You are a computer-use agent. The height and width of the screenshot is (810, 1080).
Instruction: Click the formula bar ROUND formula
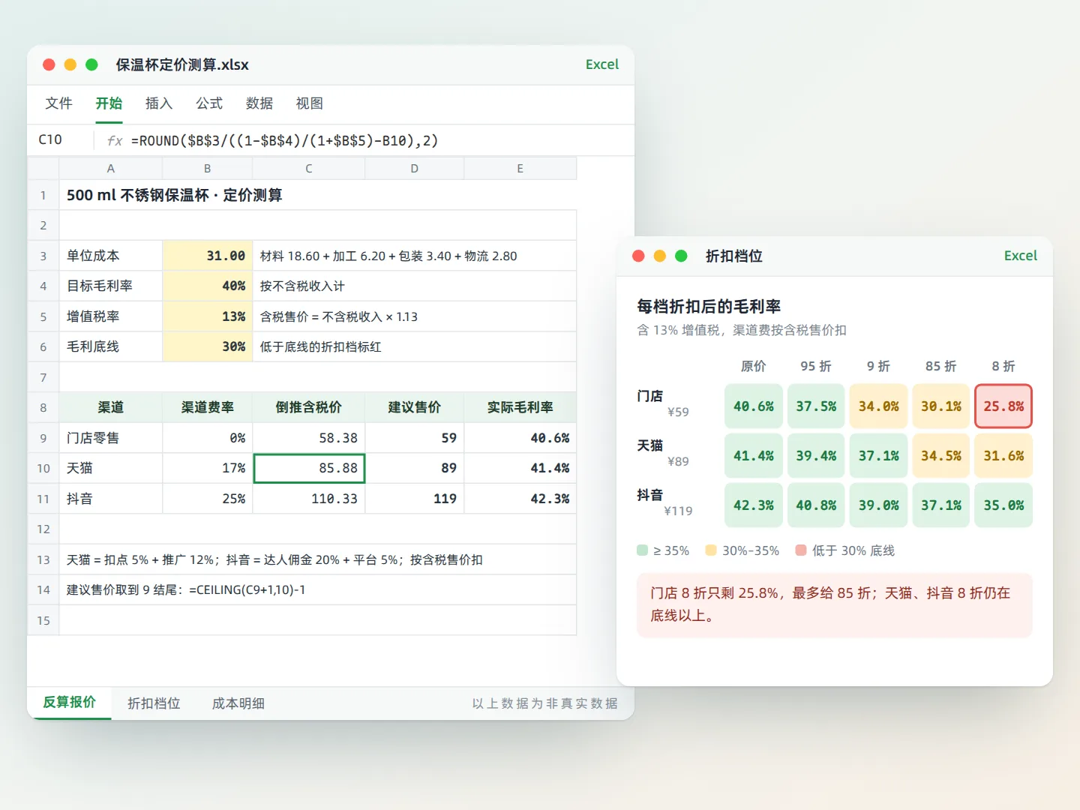284,140
